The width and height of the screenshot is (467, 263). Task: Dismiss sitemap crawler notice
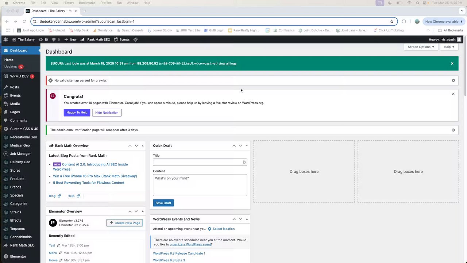point(453,80)
